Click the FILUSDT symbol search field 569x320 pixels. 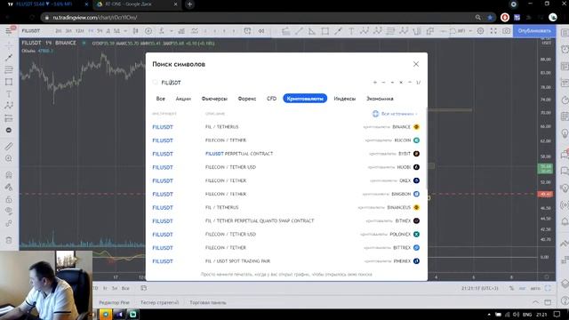tap(261, 83)
